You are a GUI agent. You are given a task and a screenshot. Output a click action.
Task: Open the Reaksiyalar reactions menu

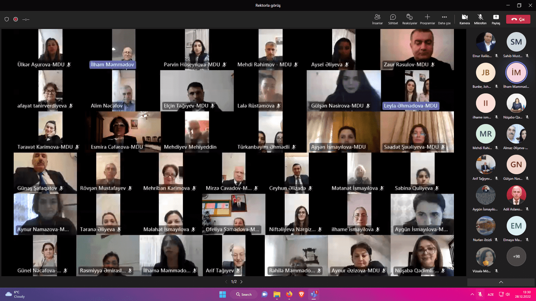tap(409, 19)
